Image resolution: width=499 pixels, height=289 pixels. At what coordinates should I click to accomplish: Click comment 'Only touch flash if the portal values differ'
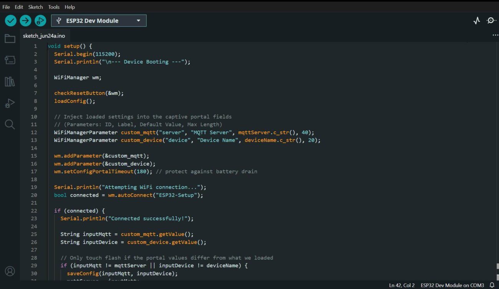click(x=167, y=258)
